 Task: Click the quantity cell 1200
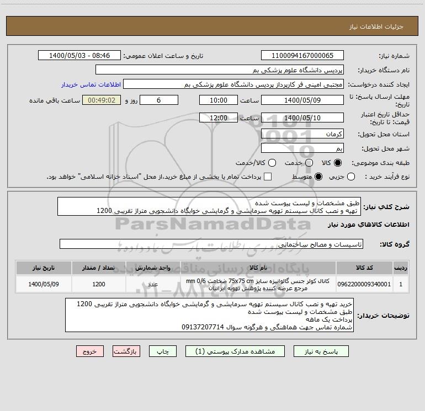tap(99, 284)
